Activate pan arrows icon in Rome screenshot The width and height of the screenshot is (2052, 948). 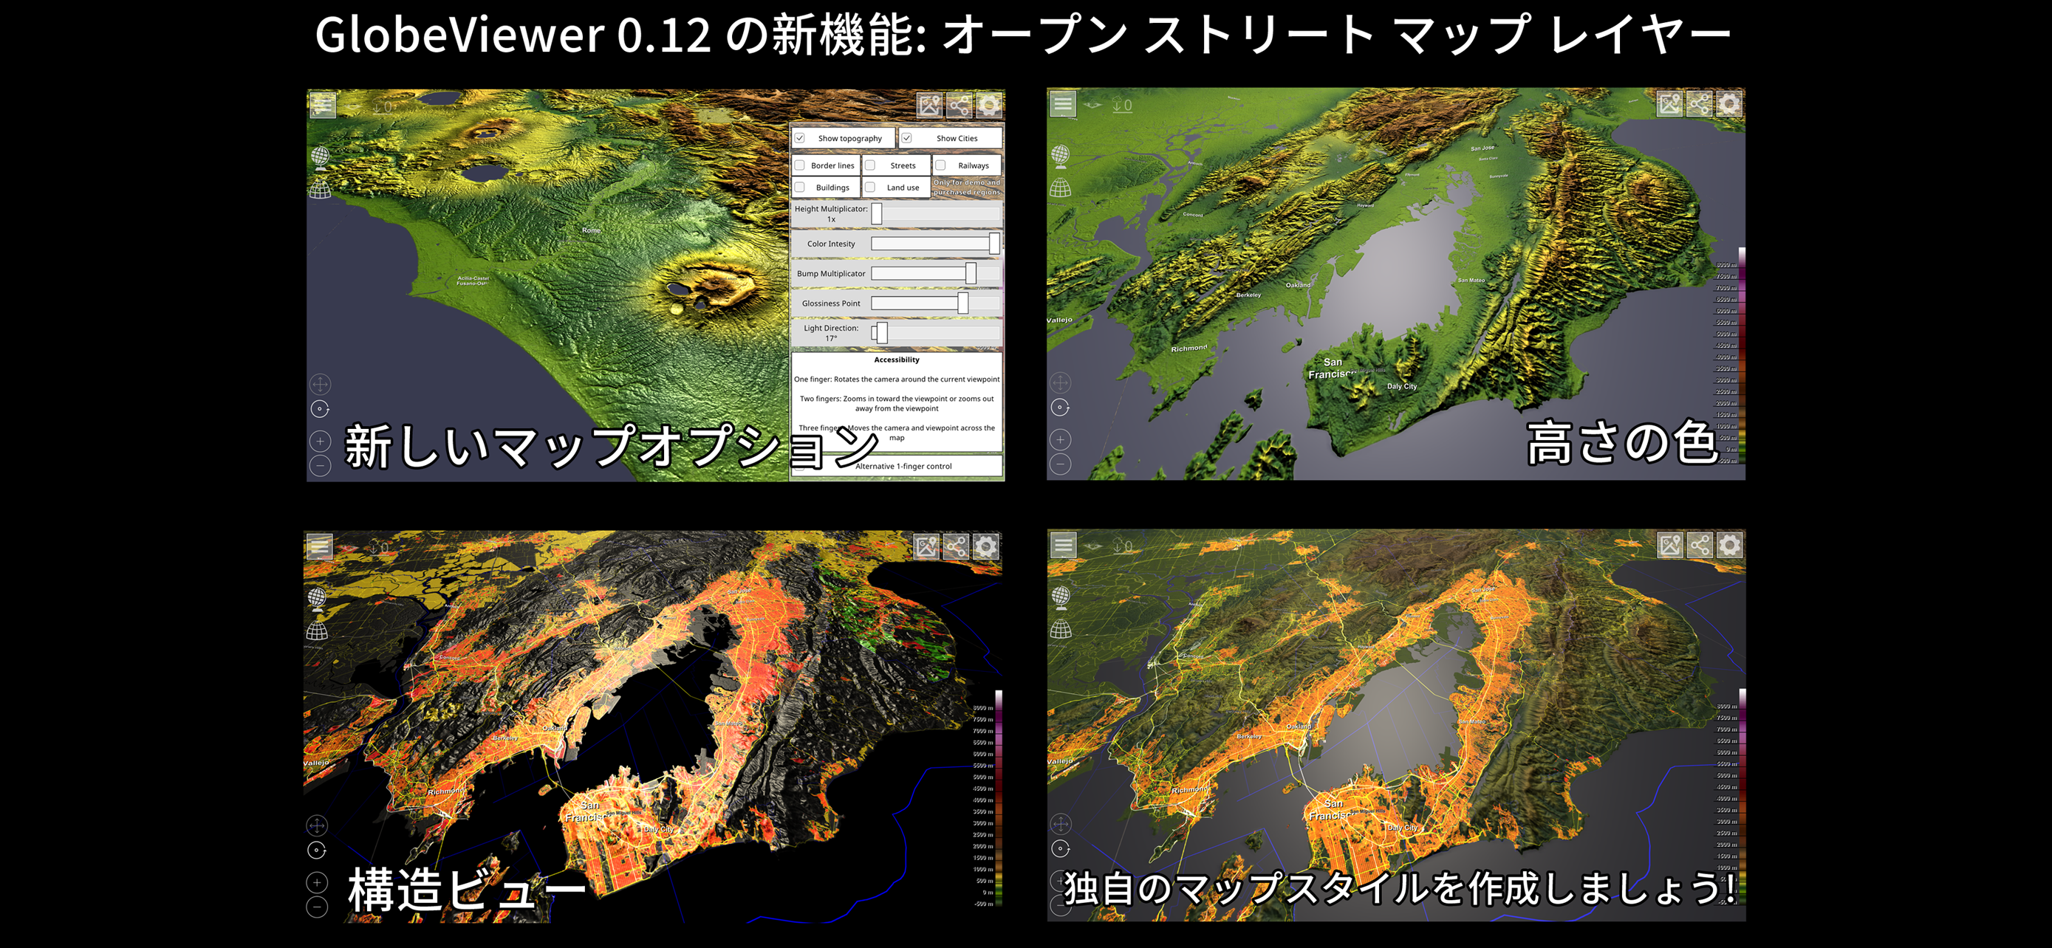tap(321, 385)
